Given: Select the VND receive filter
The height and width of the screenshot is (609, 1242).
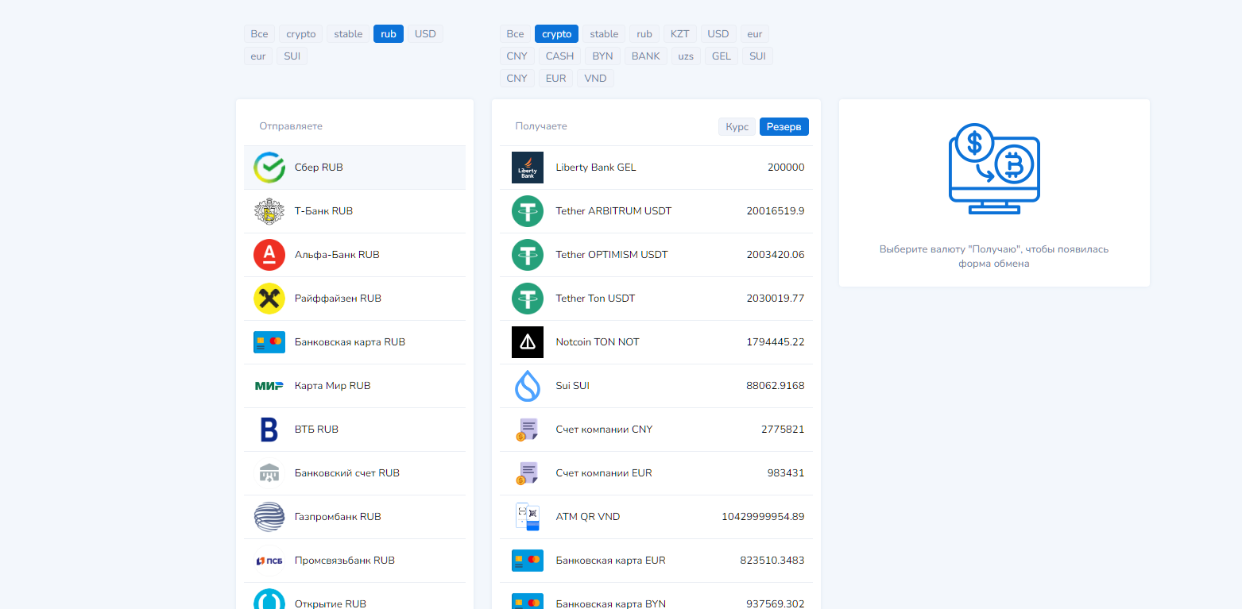Looking at the screenshot, I should (x=595, y=78).
